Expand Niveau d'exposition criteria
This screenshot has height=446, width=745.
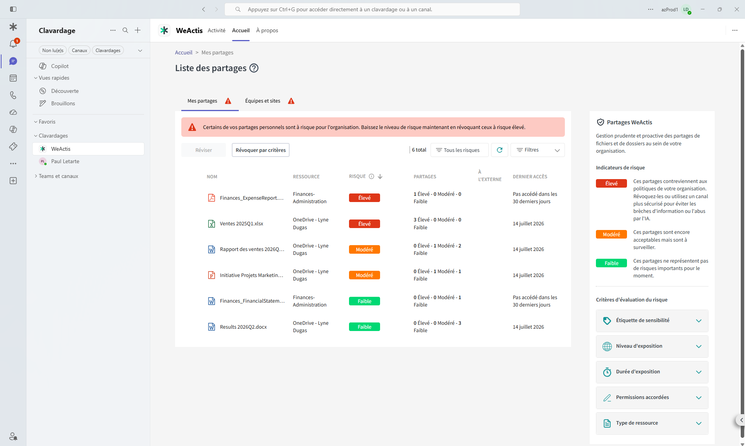[652, 346]
